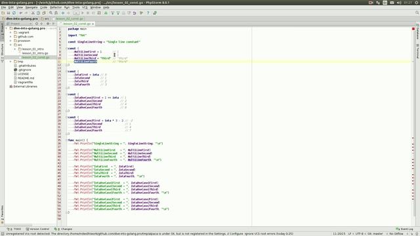Screen dimensions: 420x236
Task: Collapse the src folder
Action: [x=10, y=45]
